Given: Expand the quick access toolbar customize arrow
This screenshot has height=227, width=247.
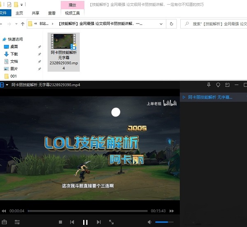Looking at the screenshot, I should pyautogui.click(x=22, y=5).
